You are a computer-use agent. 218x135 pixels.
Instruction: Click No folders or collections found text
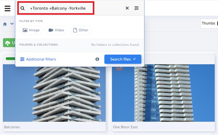tap(115, 45)
